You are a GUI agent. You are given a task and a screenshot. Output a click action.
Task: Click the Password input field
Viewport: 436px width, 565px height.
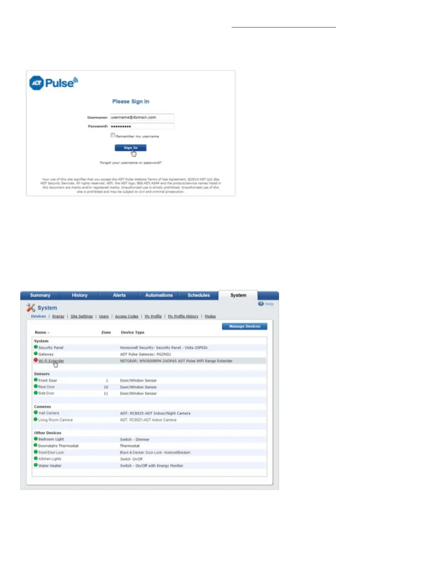142,126
